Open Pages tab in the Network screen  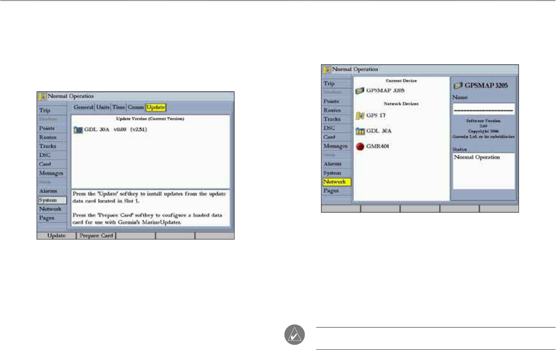pos(336,192)
